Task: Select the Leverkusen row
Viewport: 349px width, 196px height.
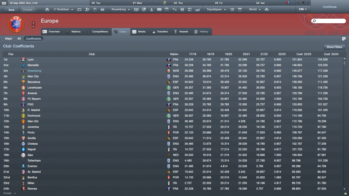Action: 173,88
